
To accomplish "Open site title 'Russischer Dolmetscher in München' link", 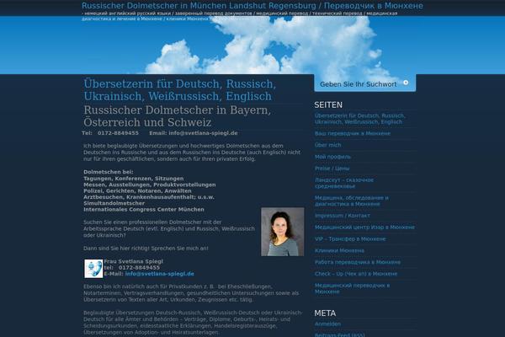I will (252, 6).
